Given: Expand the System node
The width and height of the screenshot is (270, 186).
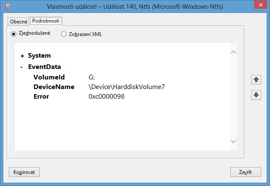Looking at the screenshot, I should (22, 56).
